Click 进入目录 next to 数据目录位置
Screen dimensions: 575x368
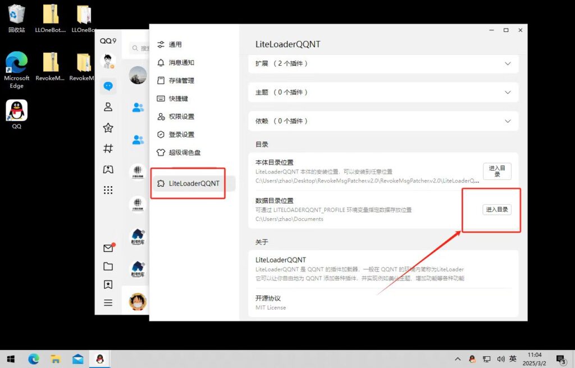click(496, 209)
